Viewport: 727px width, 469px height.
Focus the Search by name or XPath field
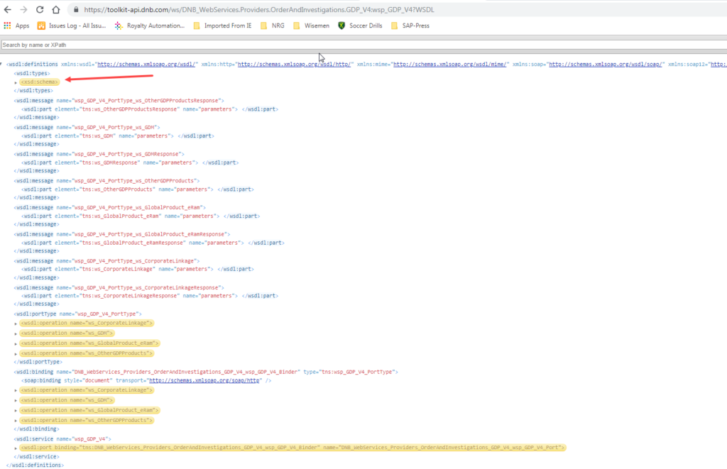tap(363, 45)
